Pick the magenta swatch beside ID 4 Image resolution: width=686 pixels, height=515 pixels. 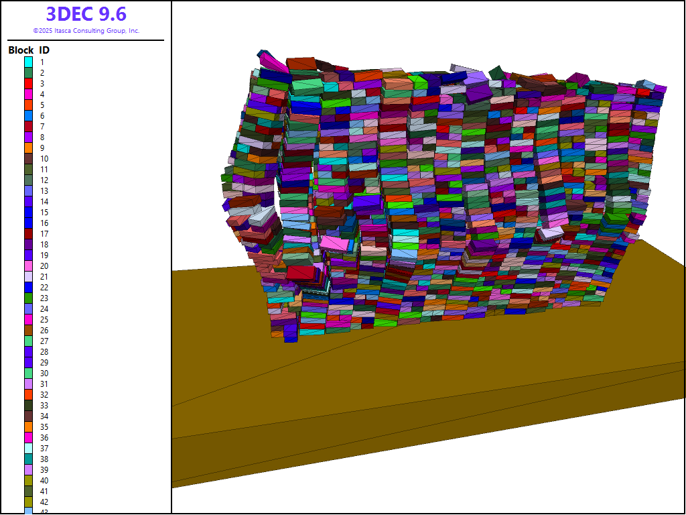click(29, 94)
